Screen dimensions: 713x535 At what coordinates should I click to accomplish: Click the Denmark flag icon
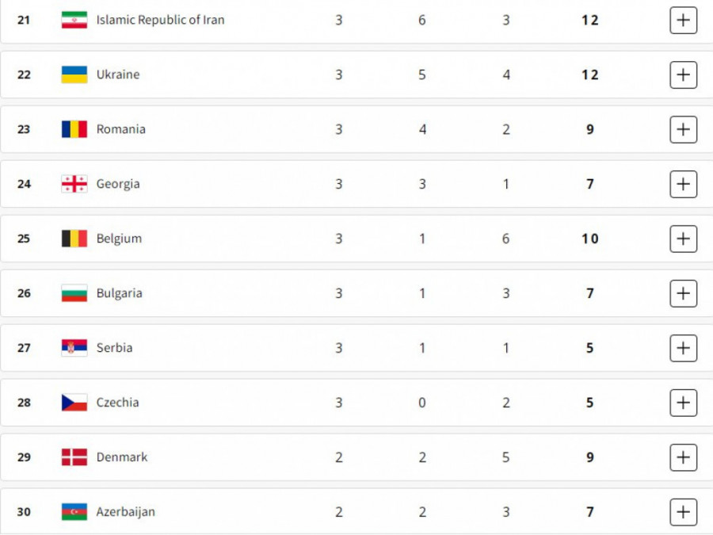pos(74,457)
